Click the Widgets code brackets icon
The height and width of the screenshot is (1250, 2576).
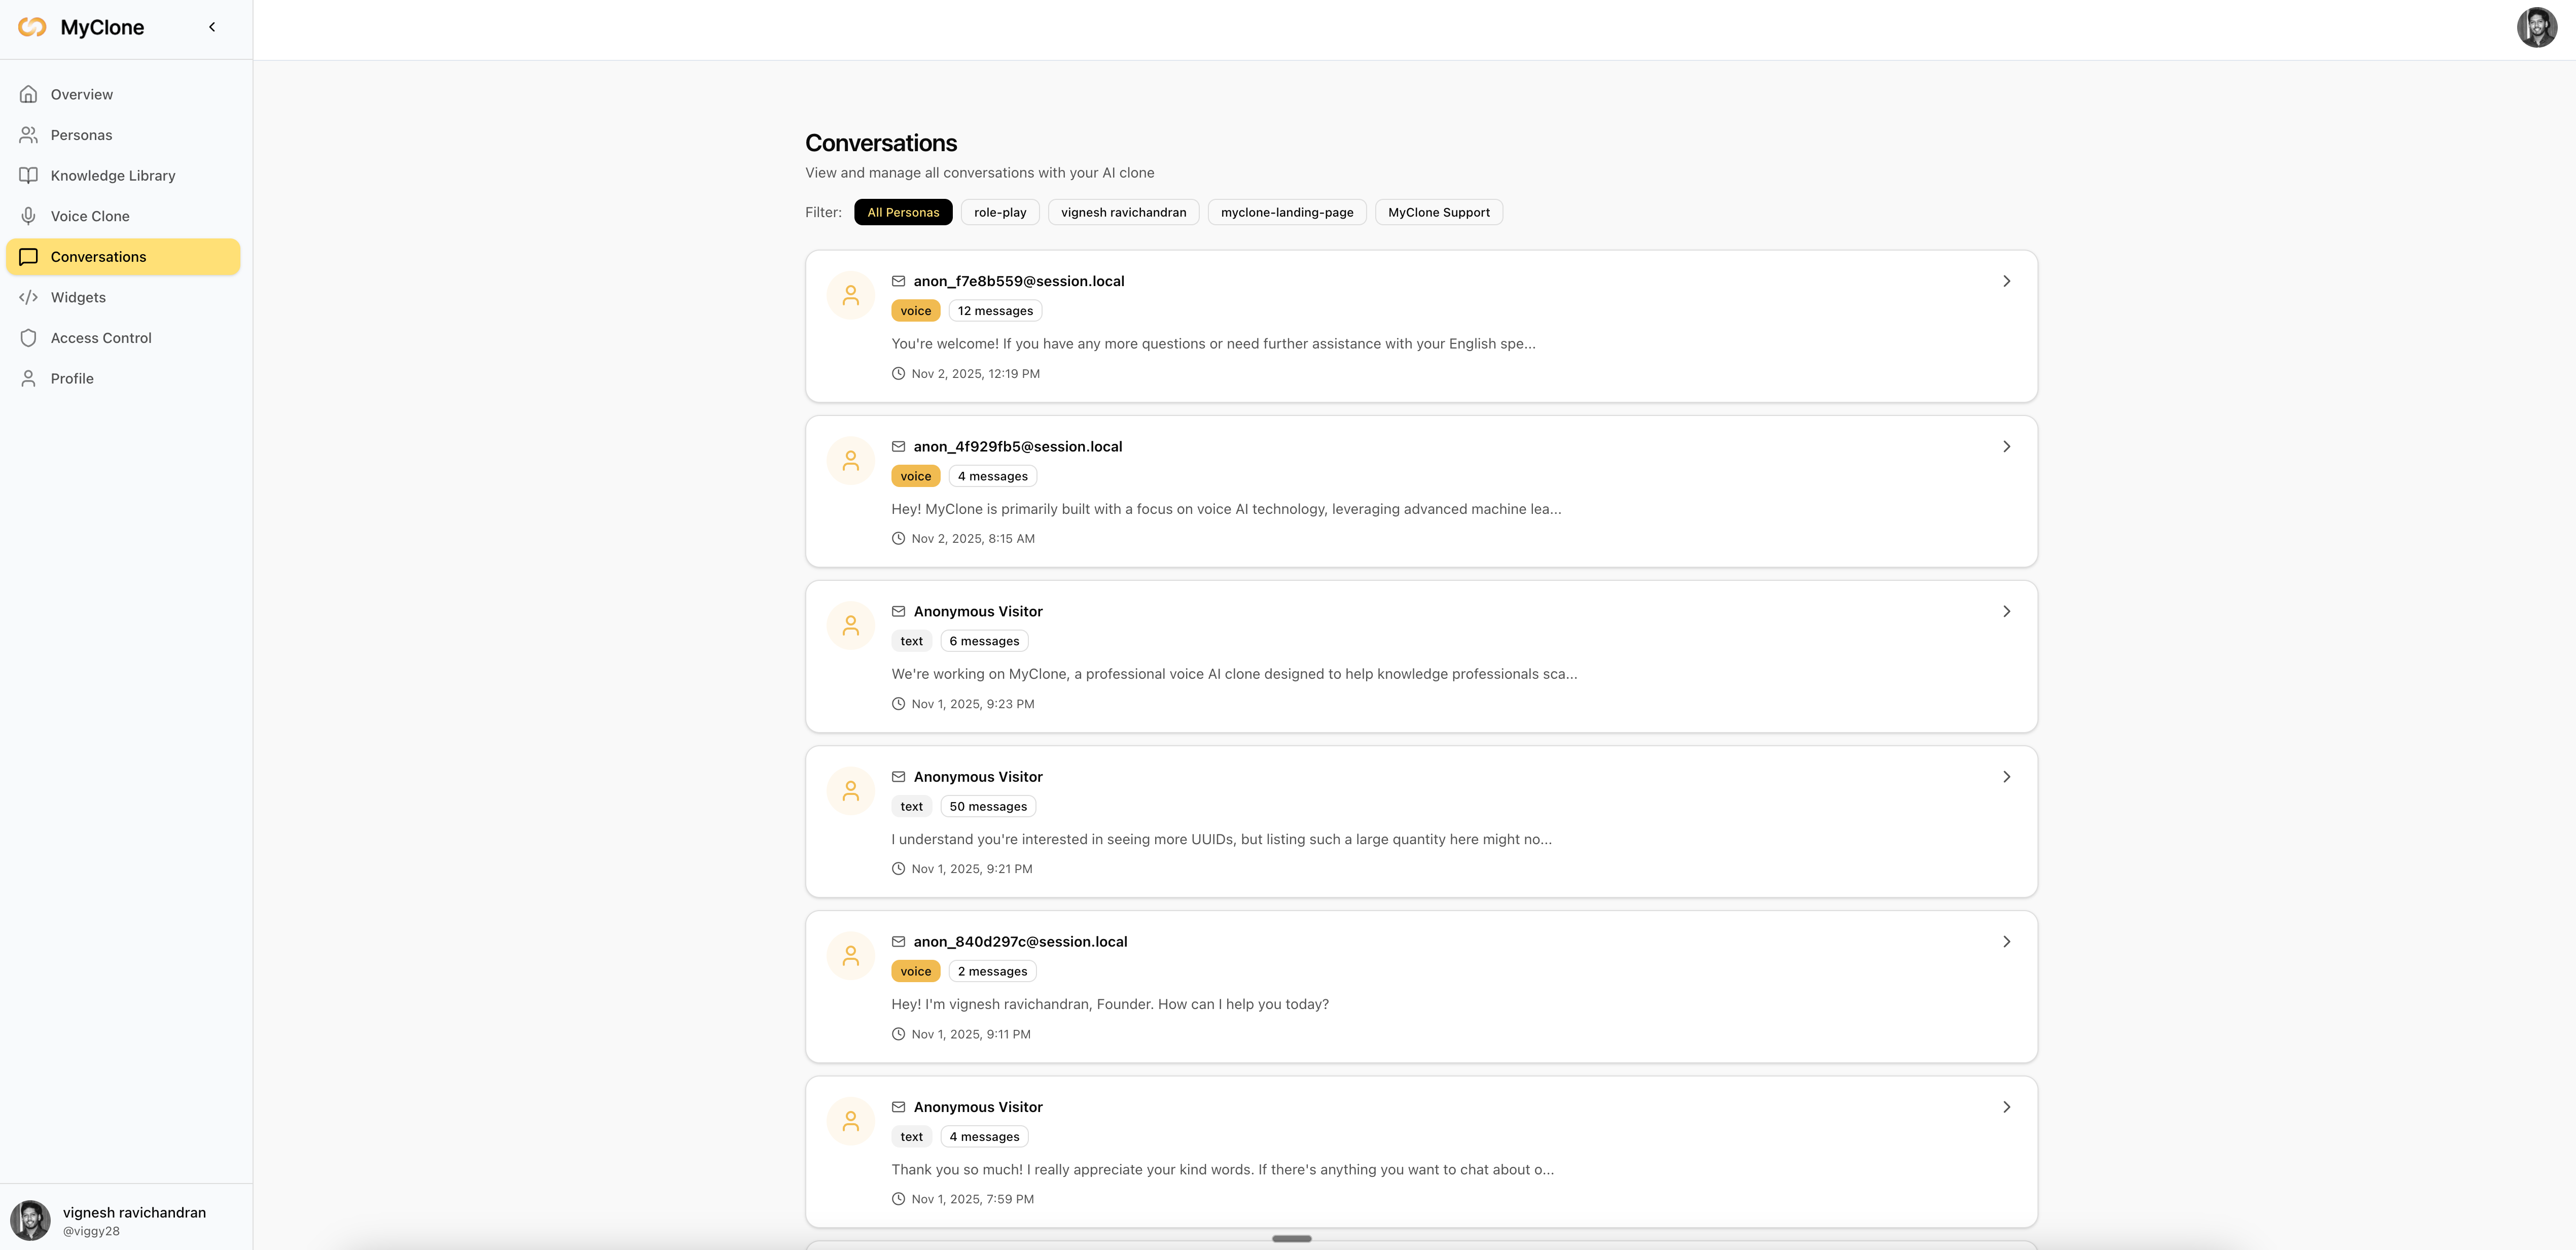click(28, 297)
